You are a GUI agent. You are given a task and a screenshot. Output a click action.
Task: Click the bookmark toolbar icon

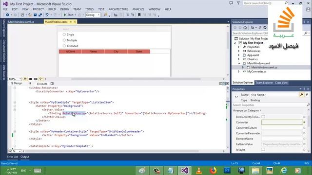(x=139, y=15)
